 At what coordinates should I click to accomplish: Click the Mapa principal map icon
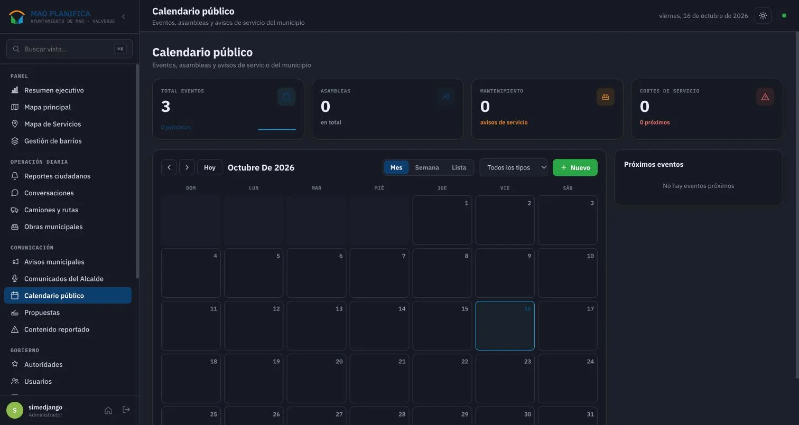pos(15,107)
